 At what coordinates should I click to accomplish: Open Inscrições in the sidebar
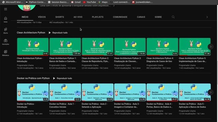click(5, 42)
